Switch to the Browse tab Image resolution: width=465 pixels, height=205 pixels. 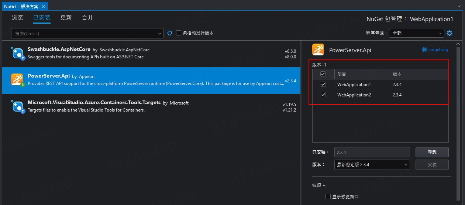pyautogui.click(x=17, y=17)
